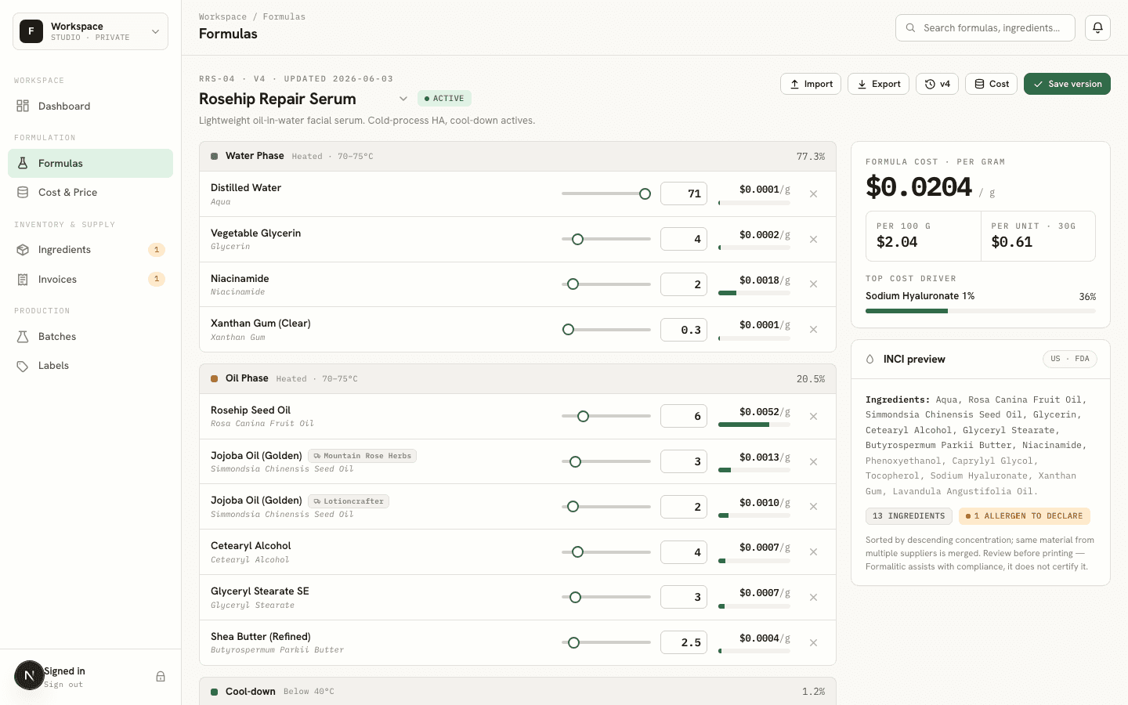1128x705 pixels.
Task: Click the Shea Butter slider handle
Action: click(573, 643)
